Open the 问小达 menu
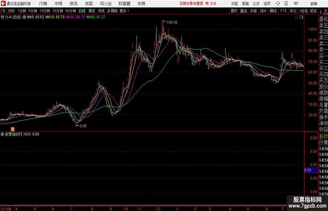 coord(106,3)
